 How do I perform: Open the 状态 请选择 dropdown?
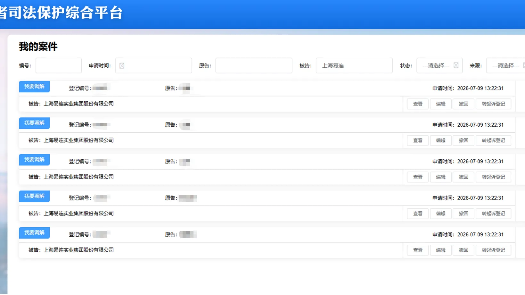[439, 65]
